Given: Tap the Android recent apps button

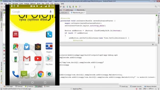Looking at the screenshot, I should (45, 82).
